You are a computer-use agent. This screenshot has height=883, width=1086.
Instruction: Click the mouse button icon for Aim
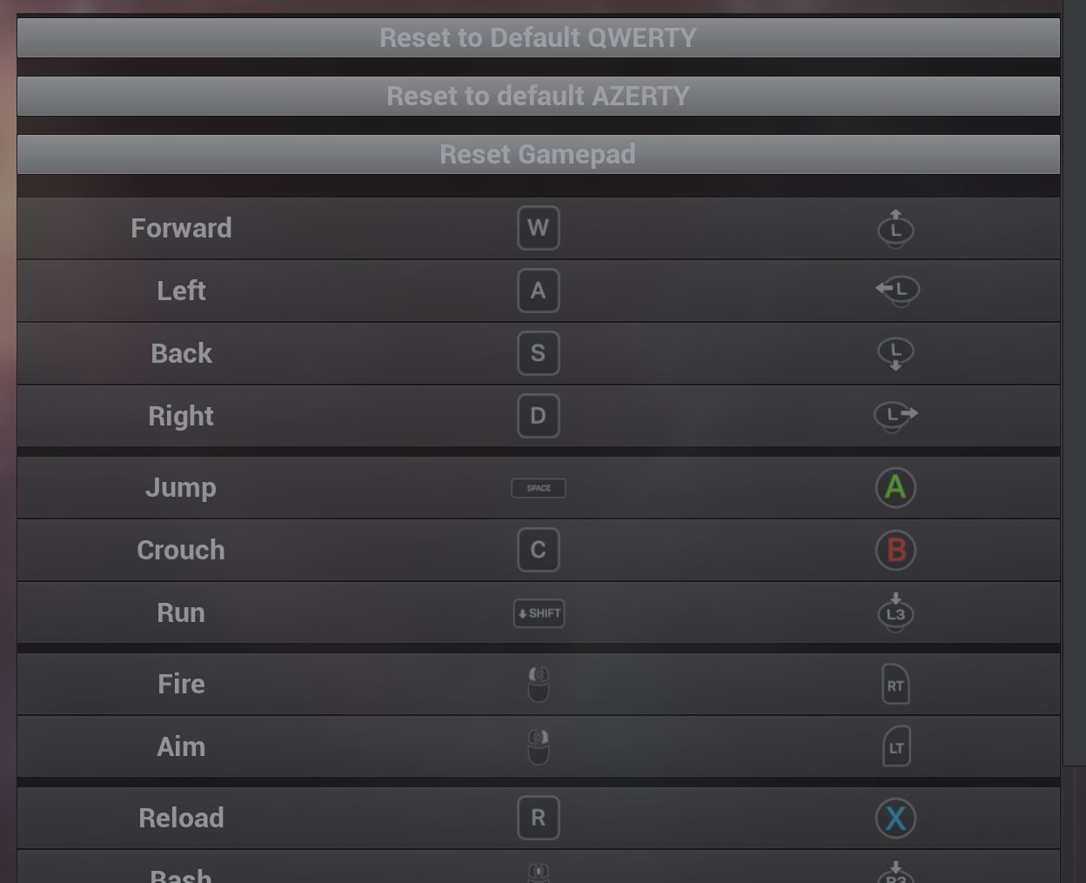[x=539, y=746]
